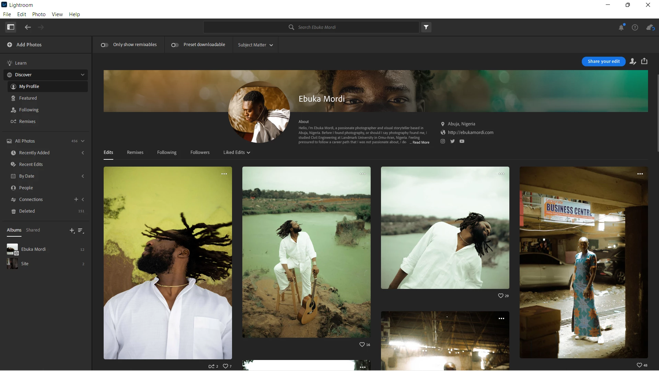The height and width of the screenshot is (371, 659).
Task: Open the notifications bell
Action: point(621,27)
